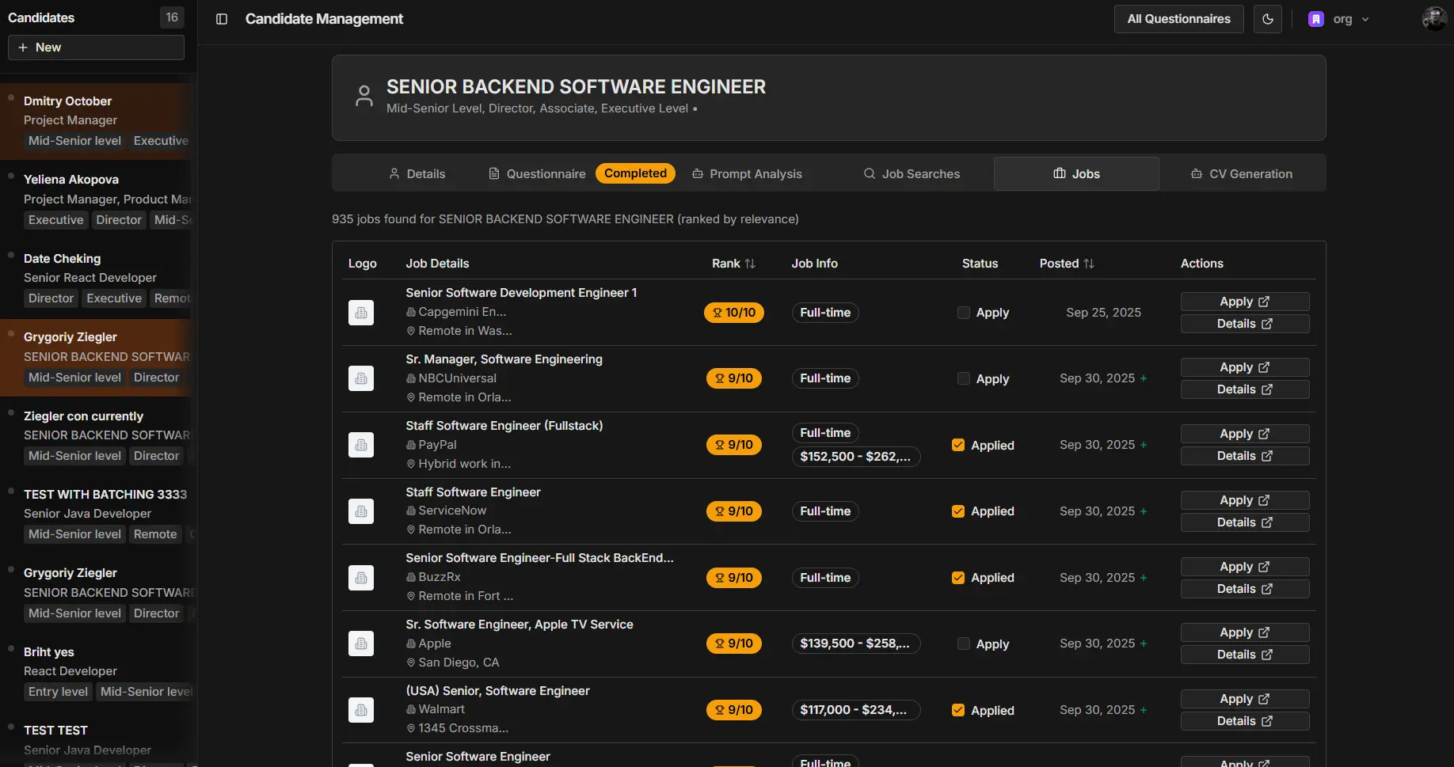Toggle the sidebar panel icon
The height and width of the screenshot is (767, 1454).
[x=222, y=19]
